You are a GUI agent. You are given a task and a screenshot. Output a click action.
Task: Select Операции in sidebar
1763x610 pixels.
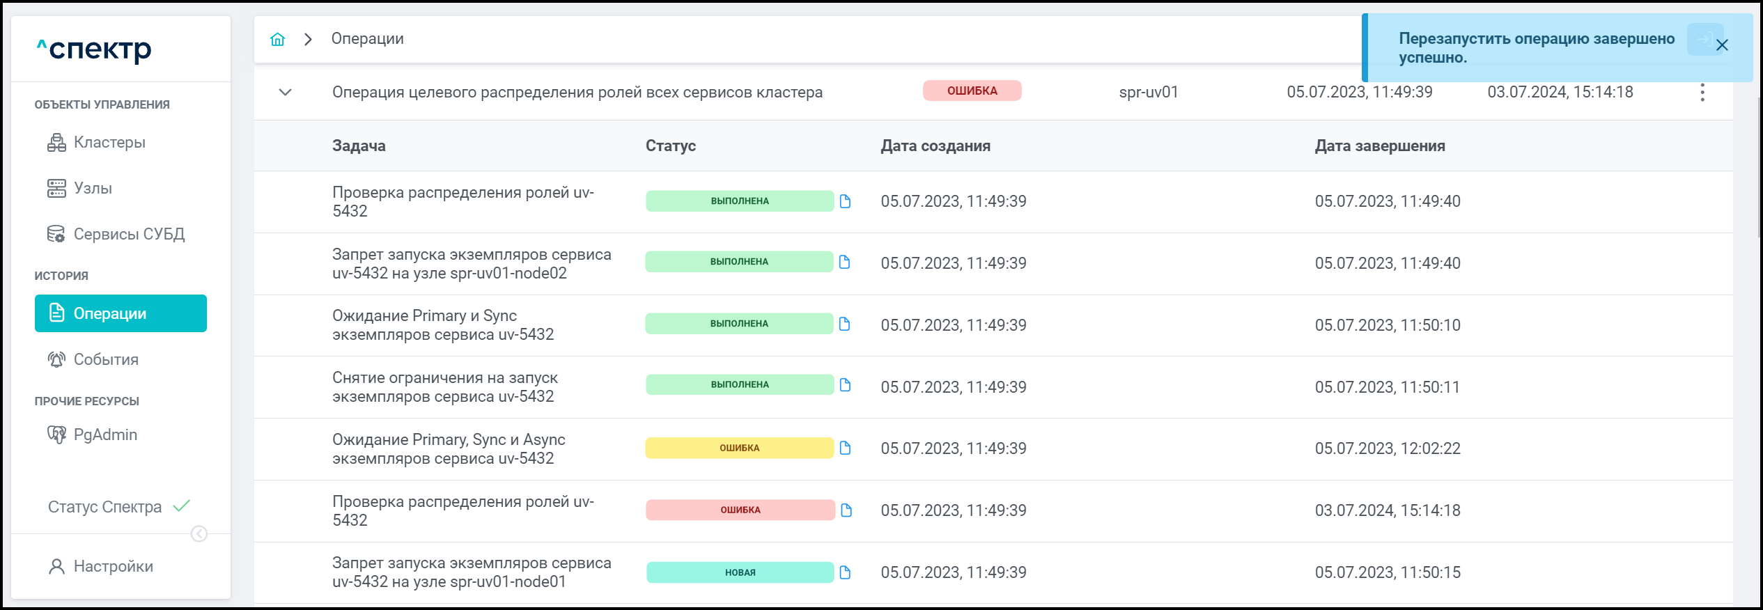[121, 313]
